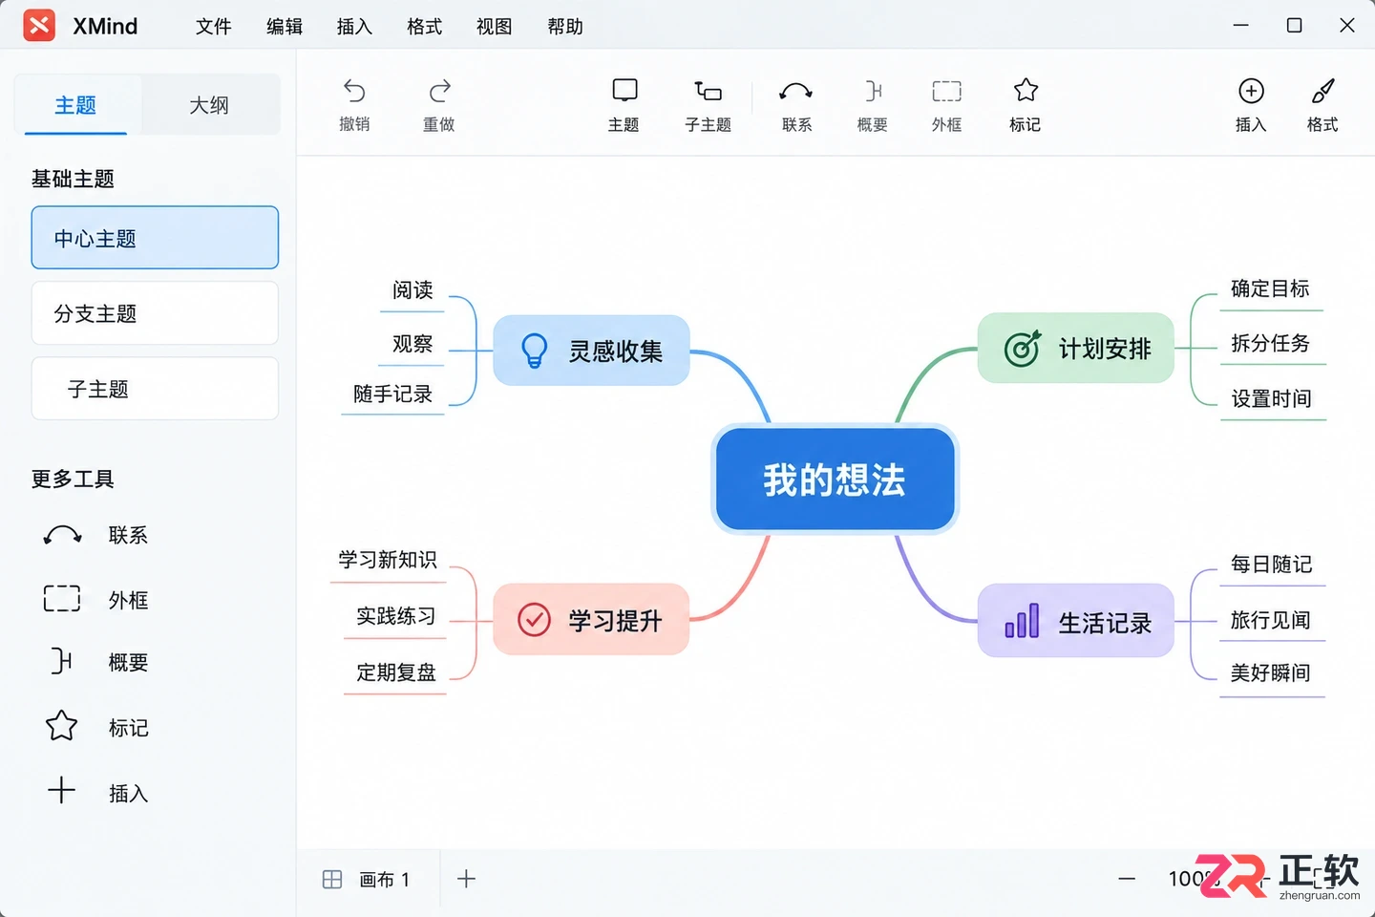Select the 生活记录 branch node
The image size is (1375, 917).
tap(1075, 621)
